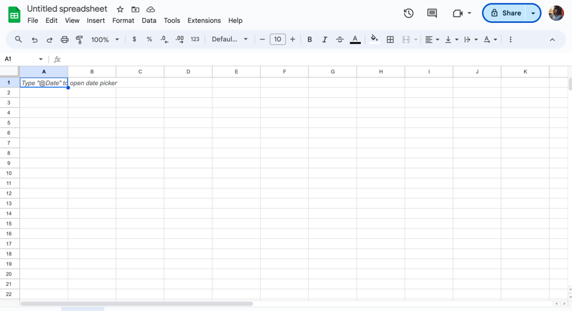
Task: Select the paint format roller icon
Action: pyautogui.click(x=80, y=39)
